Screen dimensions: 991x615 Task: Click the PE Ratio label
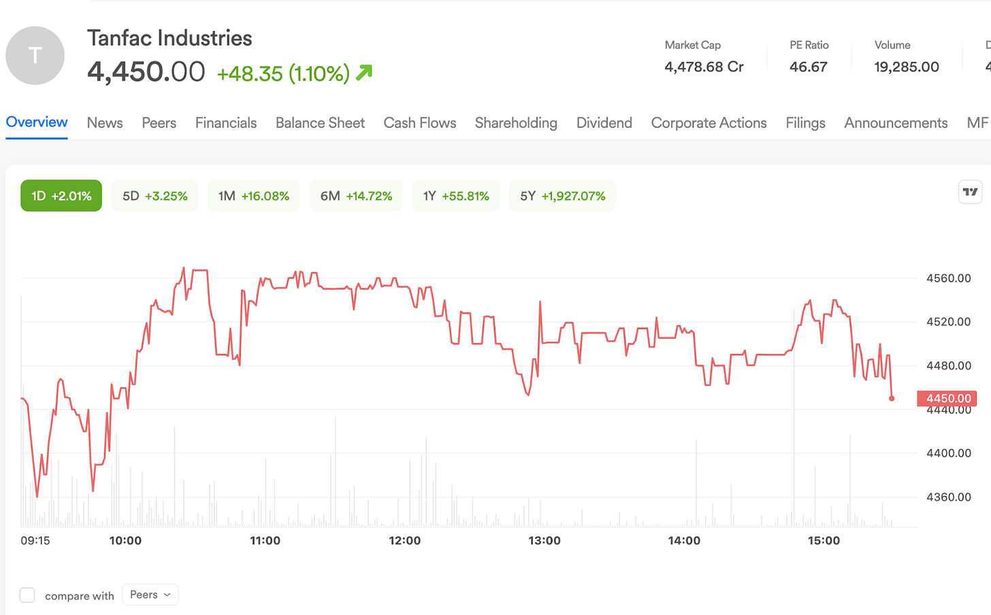click(809, 45)
